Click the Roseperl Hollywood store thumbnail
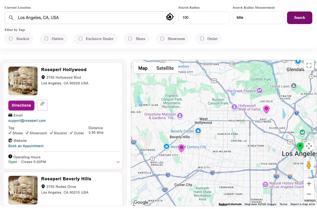The width and height of the screenshot is (317, 209). [x=23, y=81]
